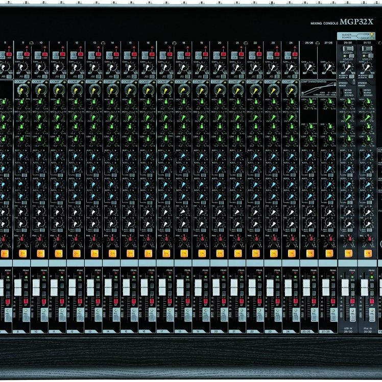Assign channel 20 to group 3-4

223,293
